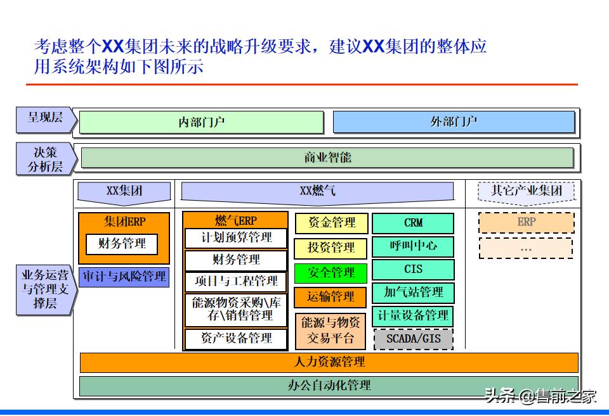Viewport: 609px width, 416px height.
Task: Toggle the 运输管理 orange block
Action: (x=331, y=298)
